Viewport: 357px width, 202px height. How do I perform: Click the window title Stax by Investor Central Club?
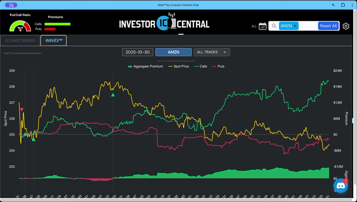(178, 5)
